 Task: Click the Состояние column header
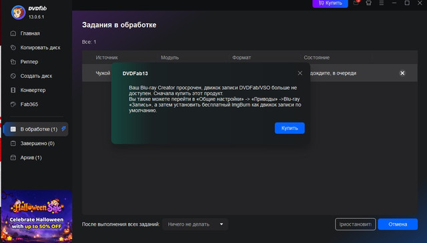click(x=317, y=58)
